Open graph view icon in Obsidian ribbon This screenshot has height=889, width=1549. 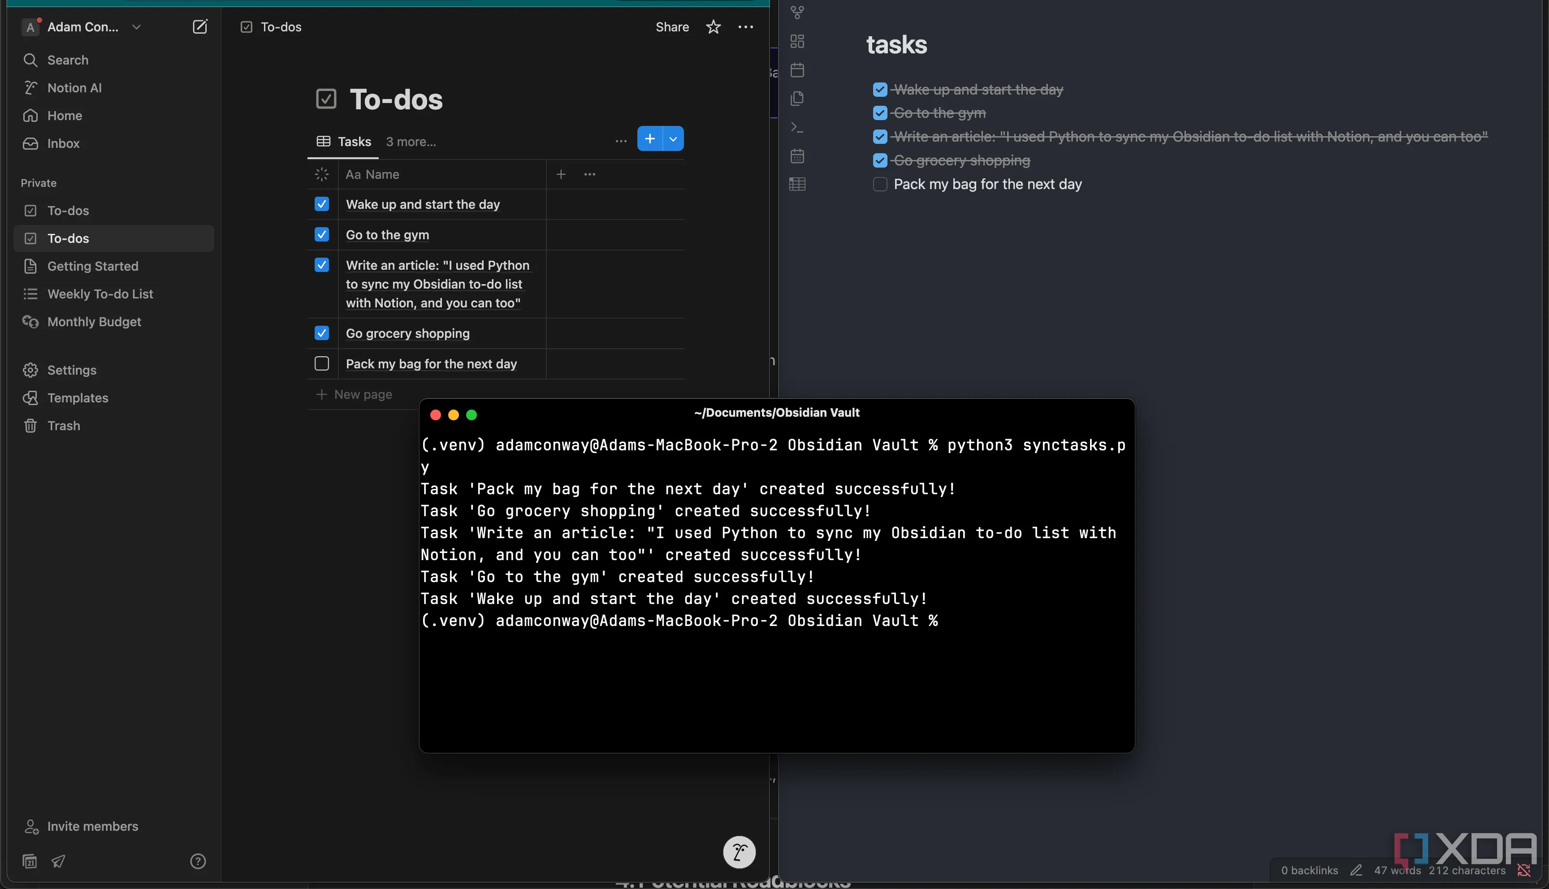pos(797,12)
